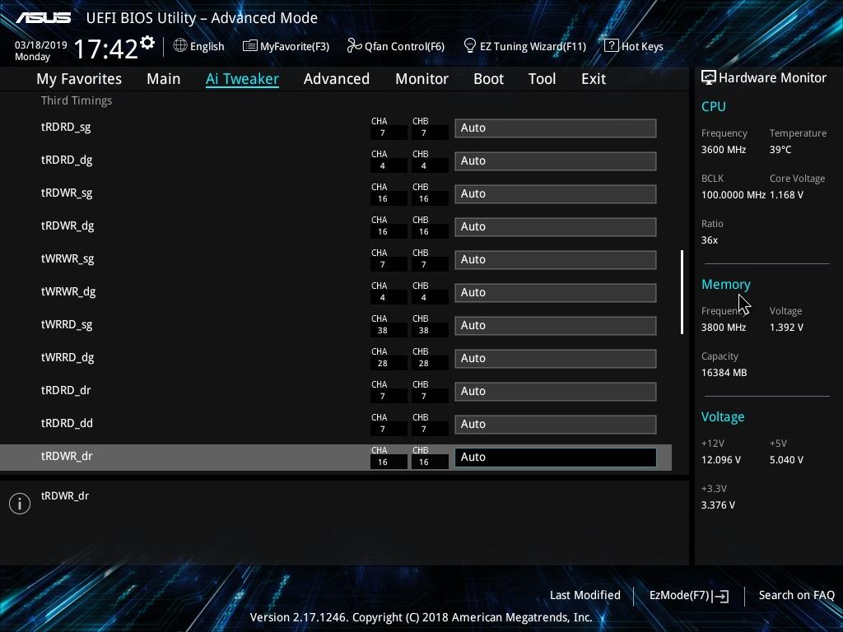Click the ASUS logo
The image size is (843, 632).
pyautogui.click(x=43, y=18)
